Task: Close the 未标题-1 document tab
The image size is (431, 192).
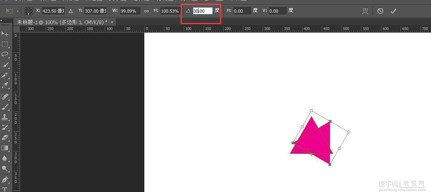Action: pos(112,22)
